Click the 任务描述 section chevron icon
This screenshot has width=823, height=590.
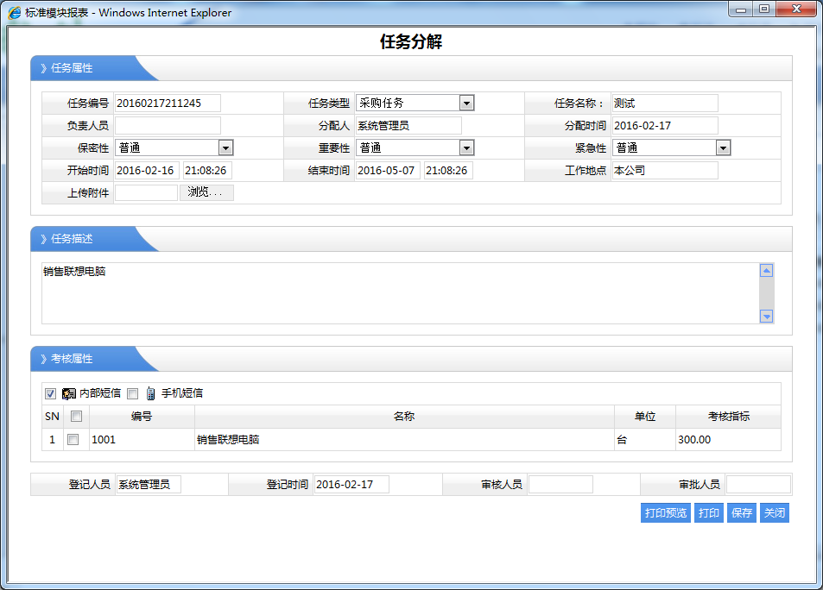pos(43,239)
